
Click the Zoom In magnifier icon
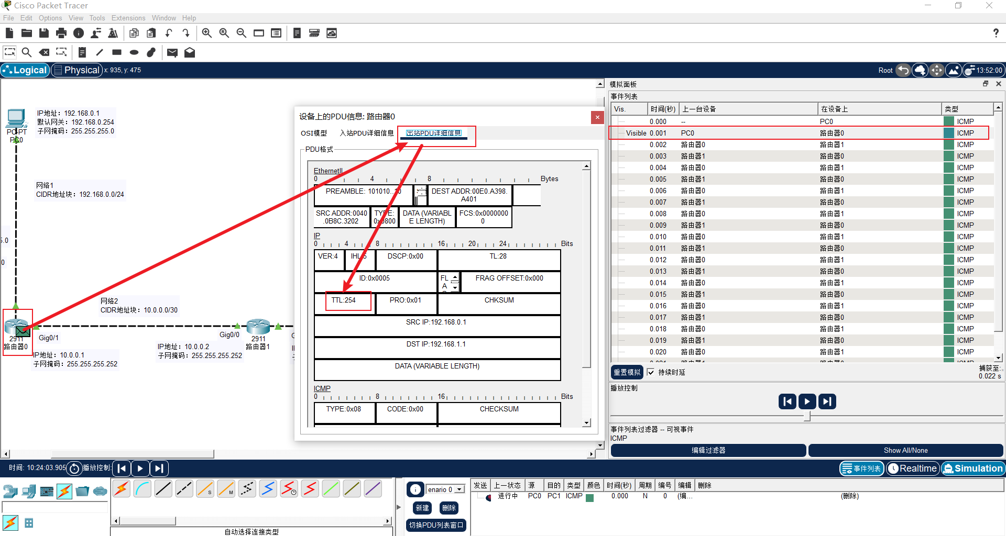(207, 33)
